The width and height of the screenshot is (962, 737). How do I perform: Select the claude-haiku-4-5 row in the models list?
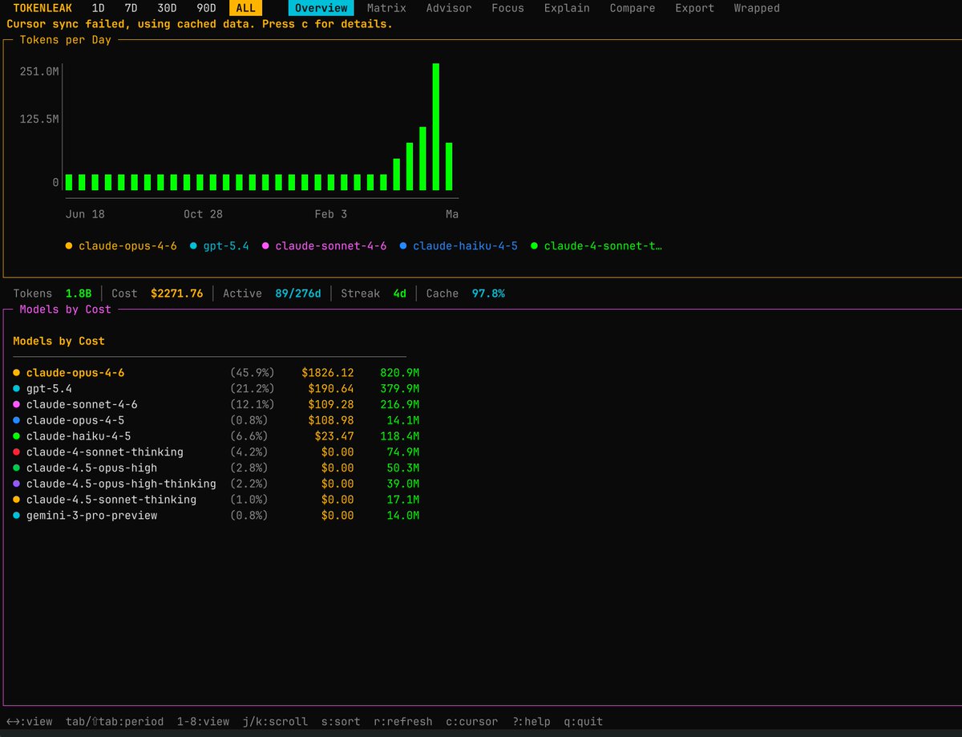pyautogui.click(x=216, y=436)
